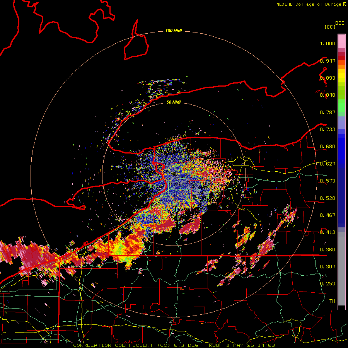
Task: Click the 0.467 legend value
Action: [x=328, y=215]
